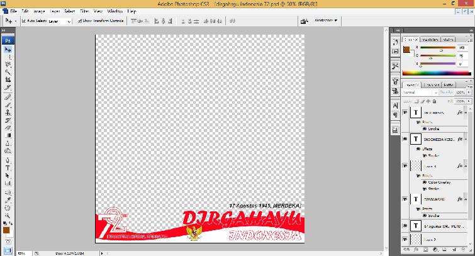Hide Layer 2 with its eye icon
Image resolution: width=475 pixels, height=256 pixels.
coord(405,240)
